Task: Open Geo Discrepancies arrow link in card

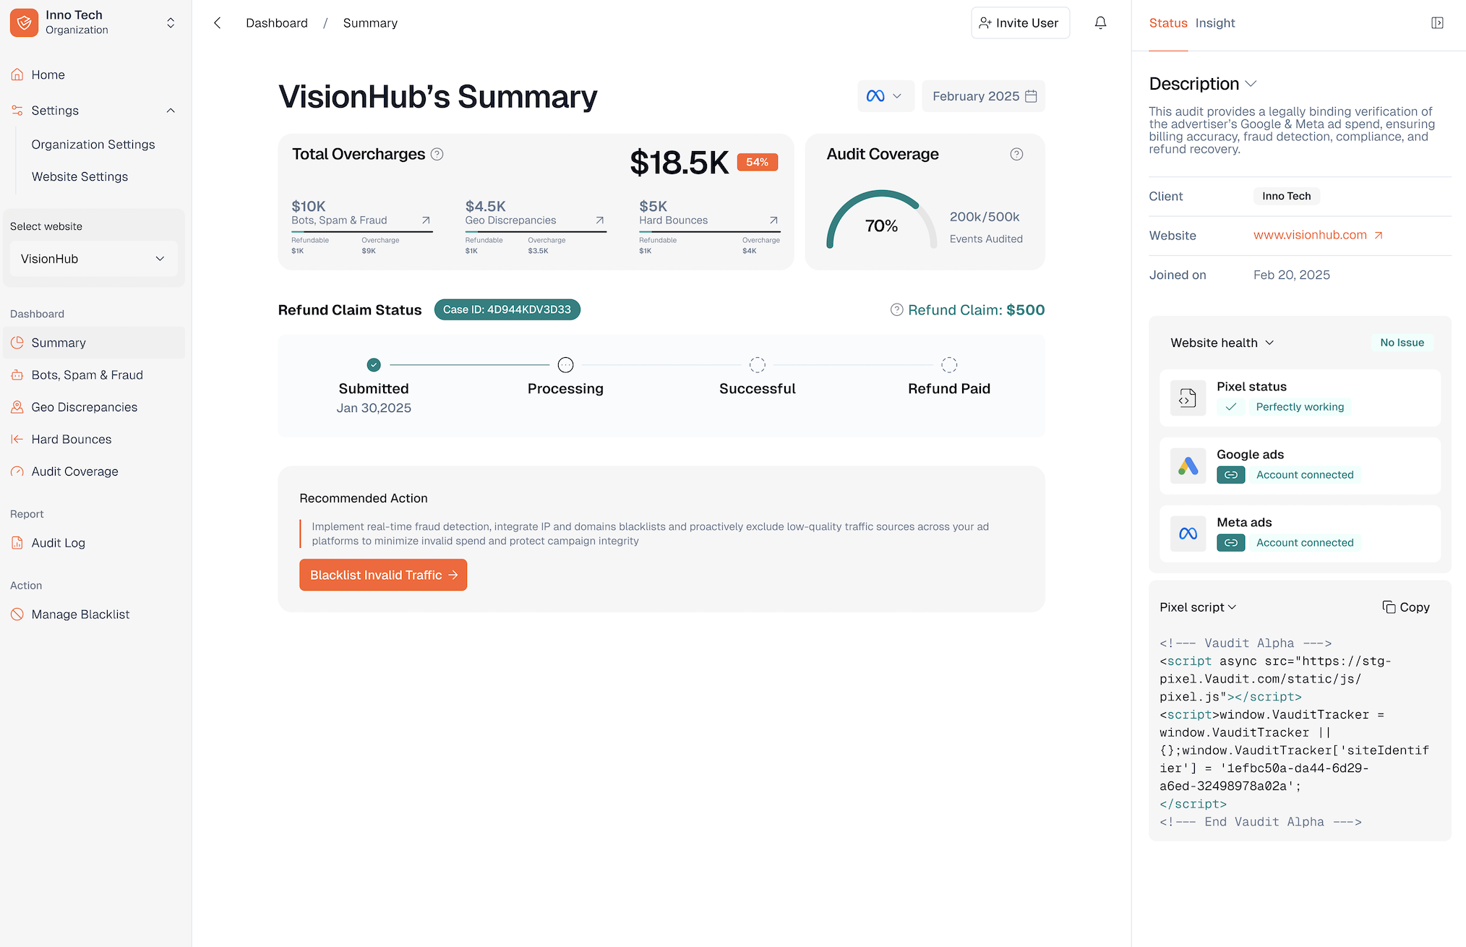Action: click(x=599, y=220)
